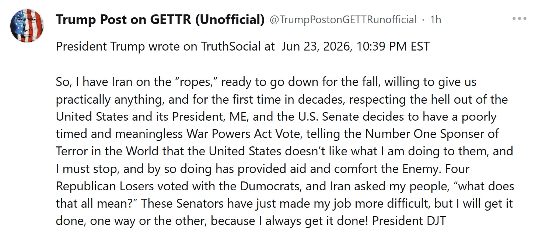Open the Trump flag-face profile avatar
Image resolution: width=542 pixels, height=239 pixels.
[27, 26]
